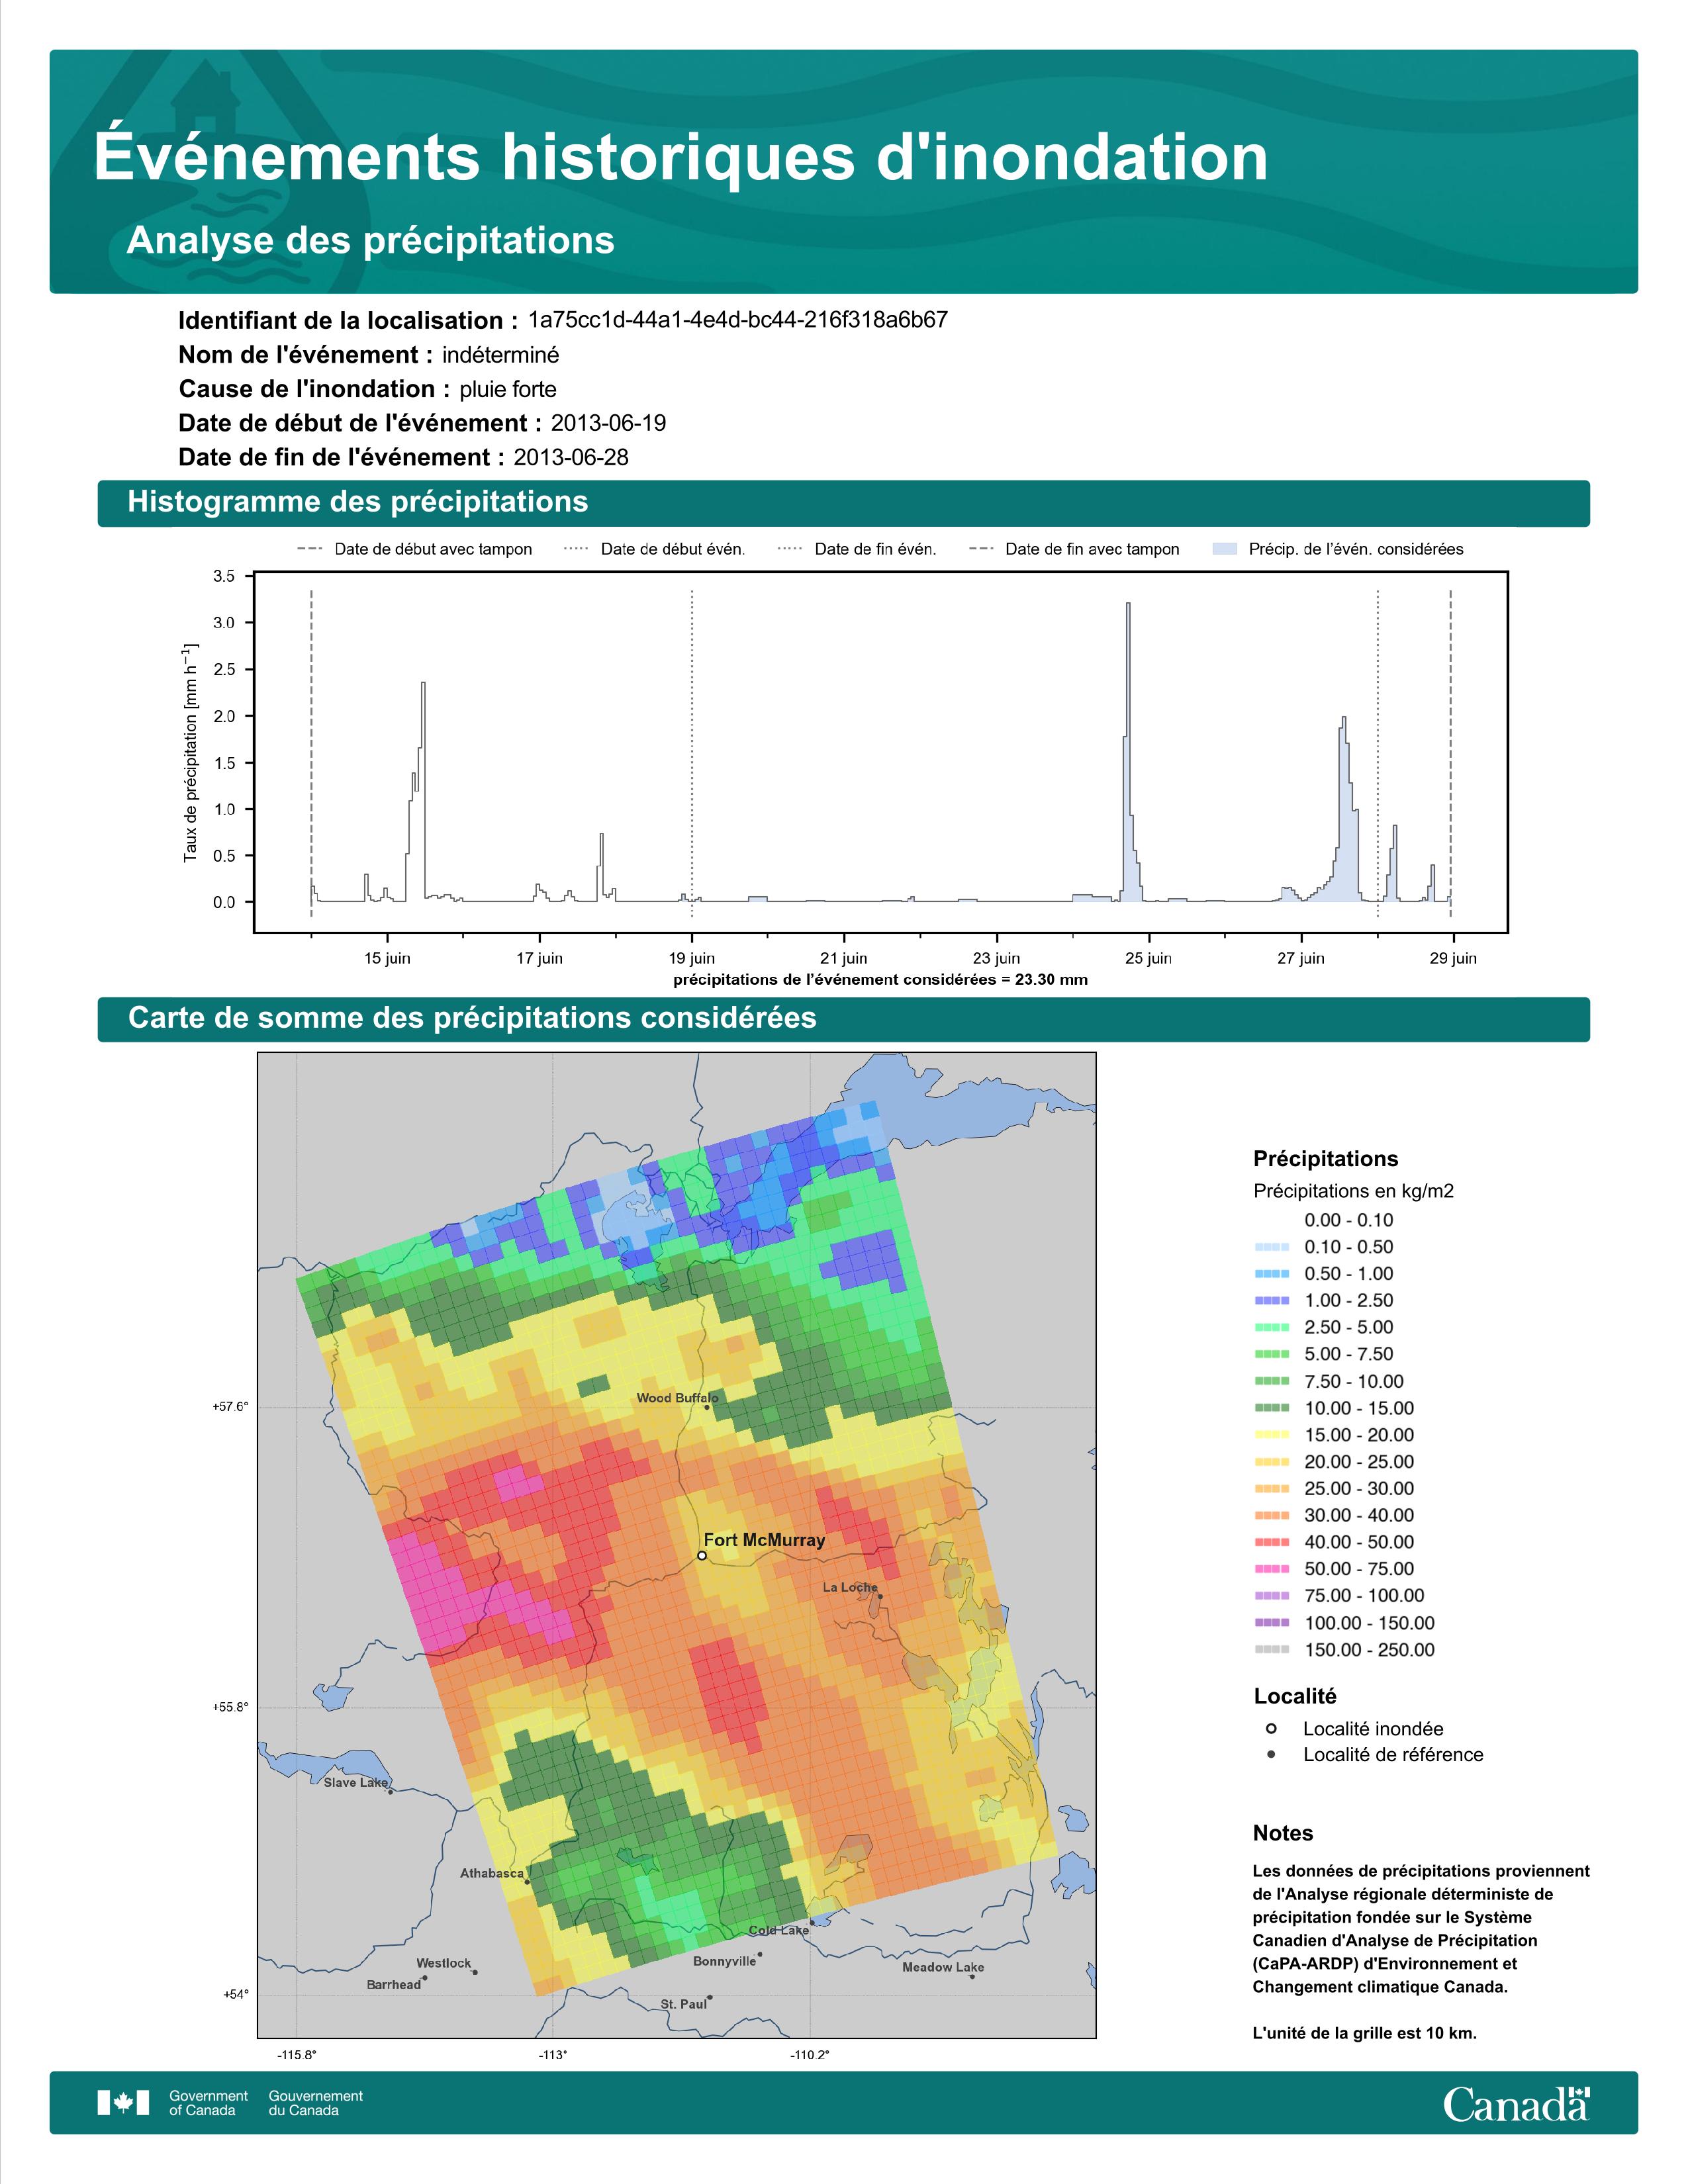Image resolution: width=1688 pixels, height=2184 pixels.
Task: Click the title 'Événements historiques d'inondation'
Action: click(x=681, y=157)
